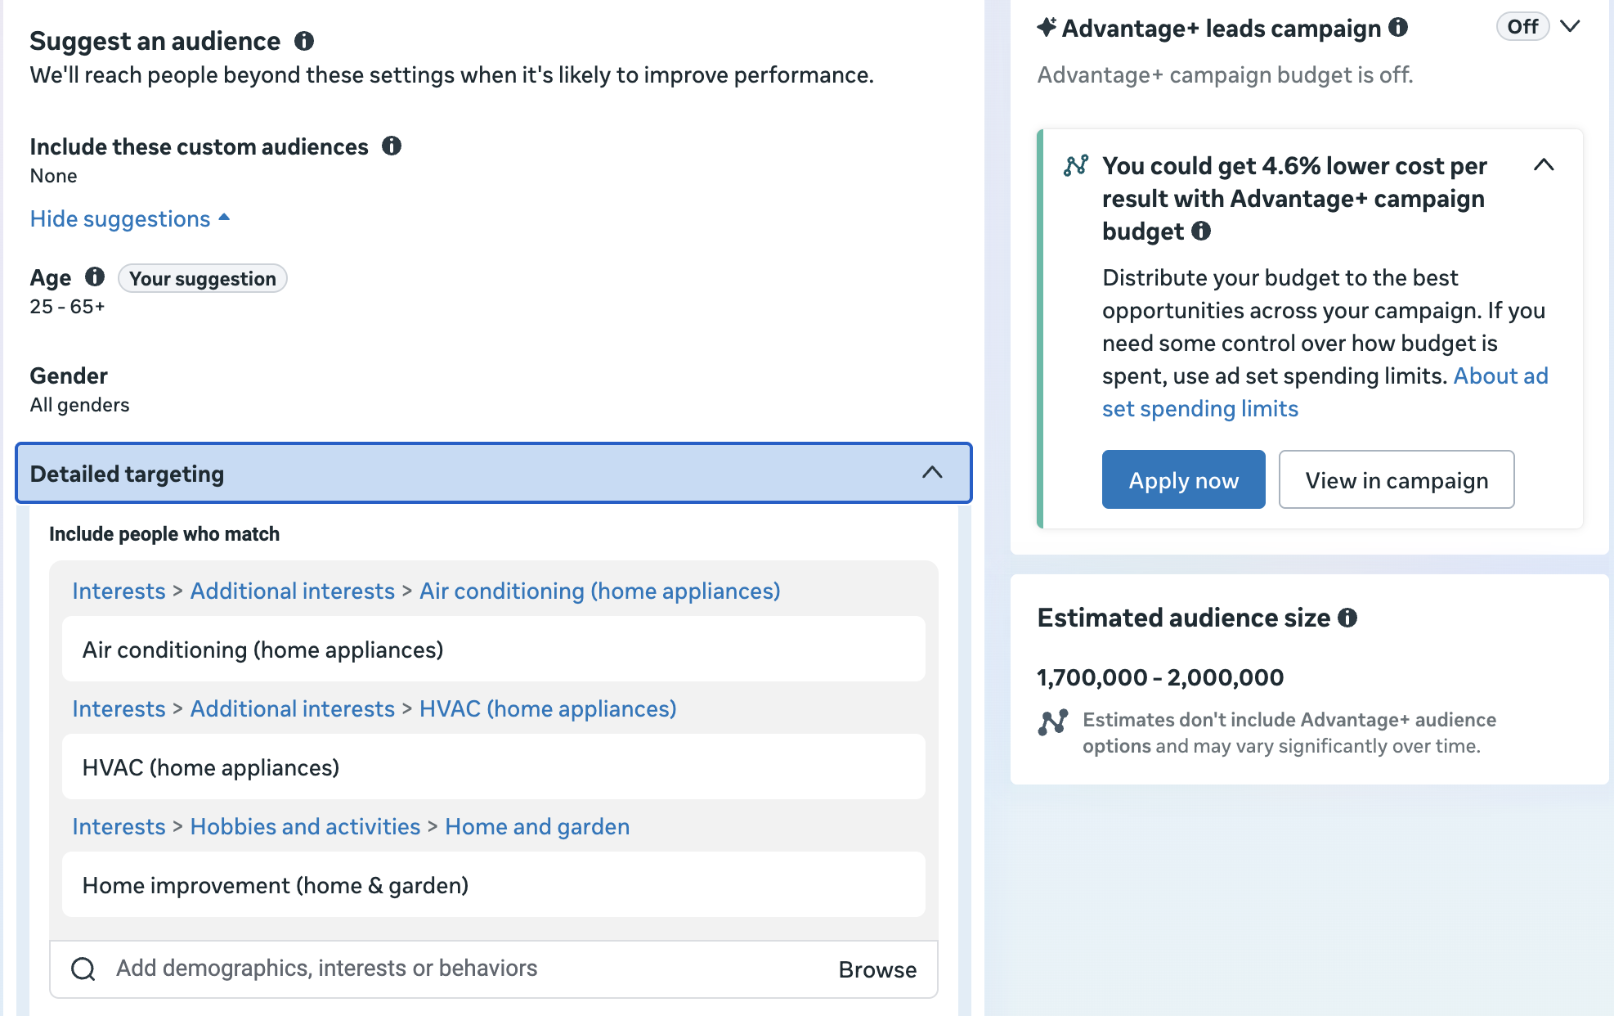This screenshot has height=1016, width=1614.
Task: Click Browse in targeting search field
Action: 877,969
